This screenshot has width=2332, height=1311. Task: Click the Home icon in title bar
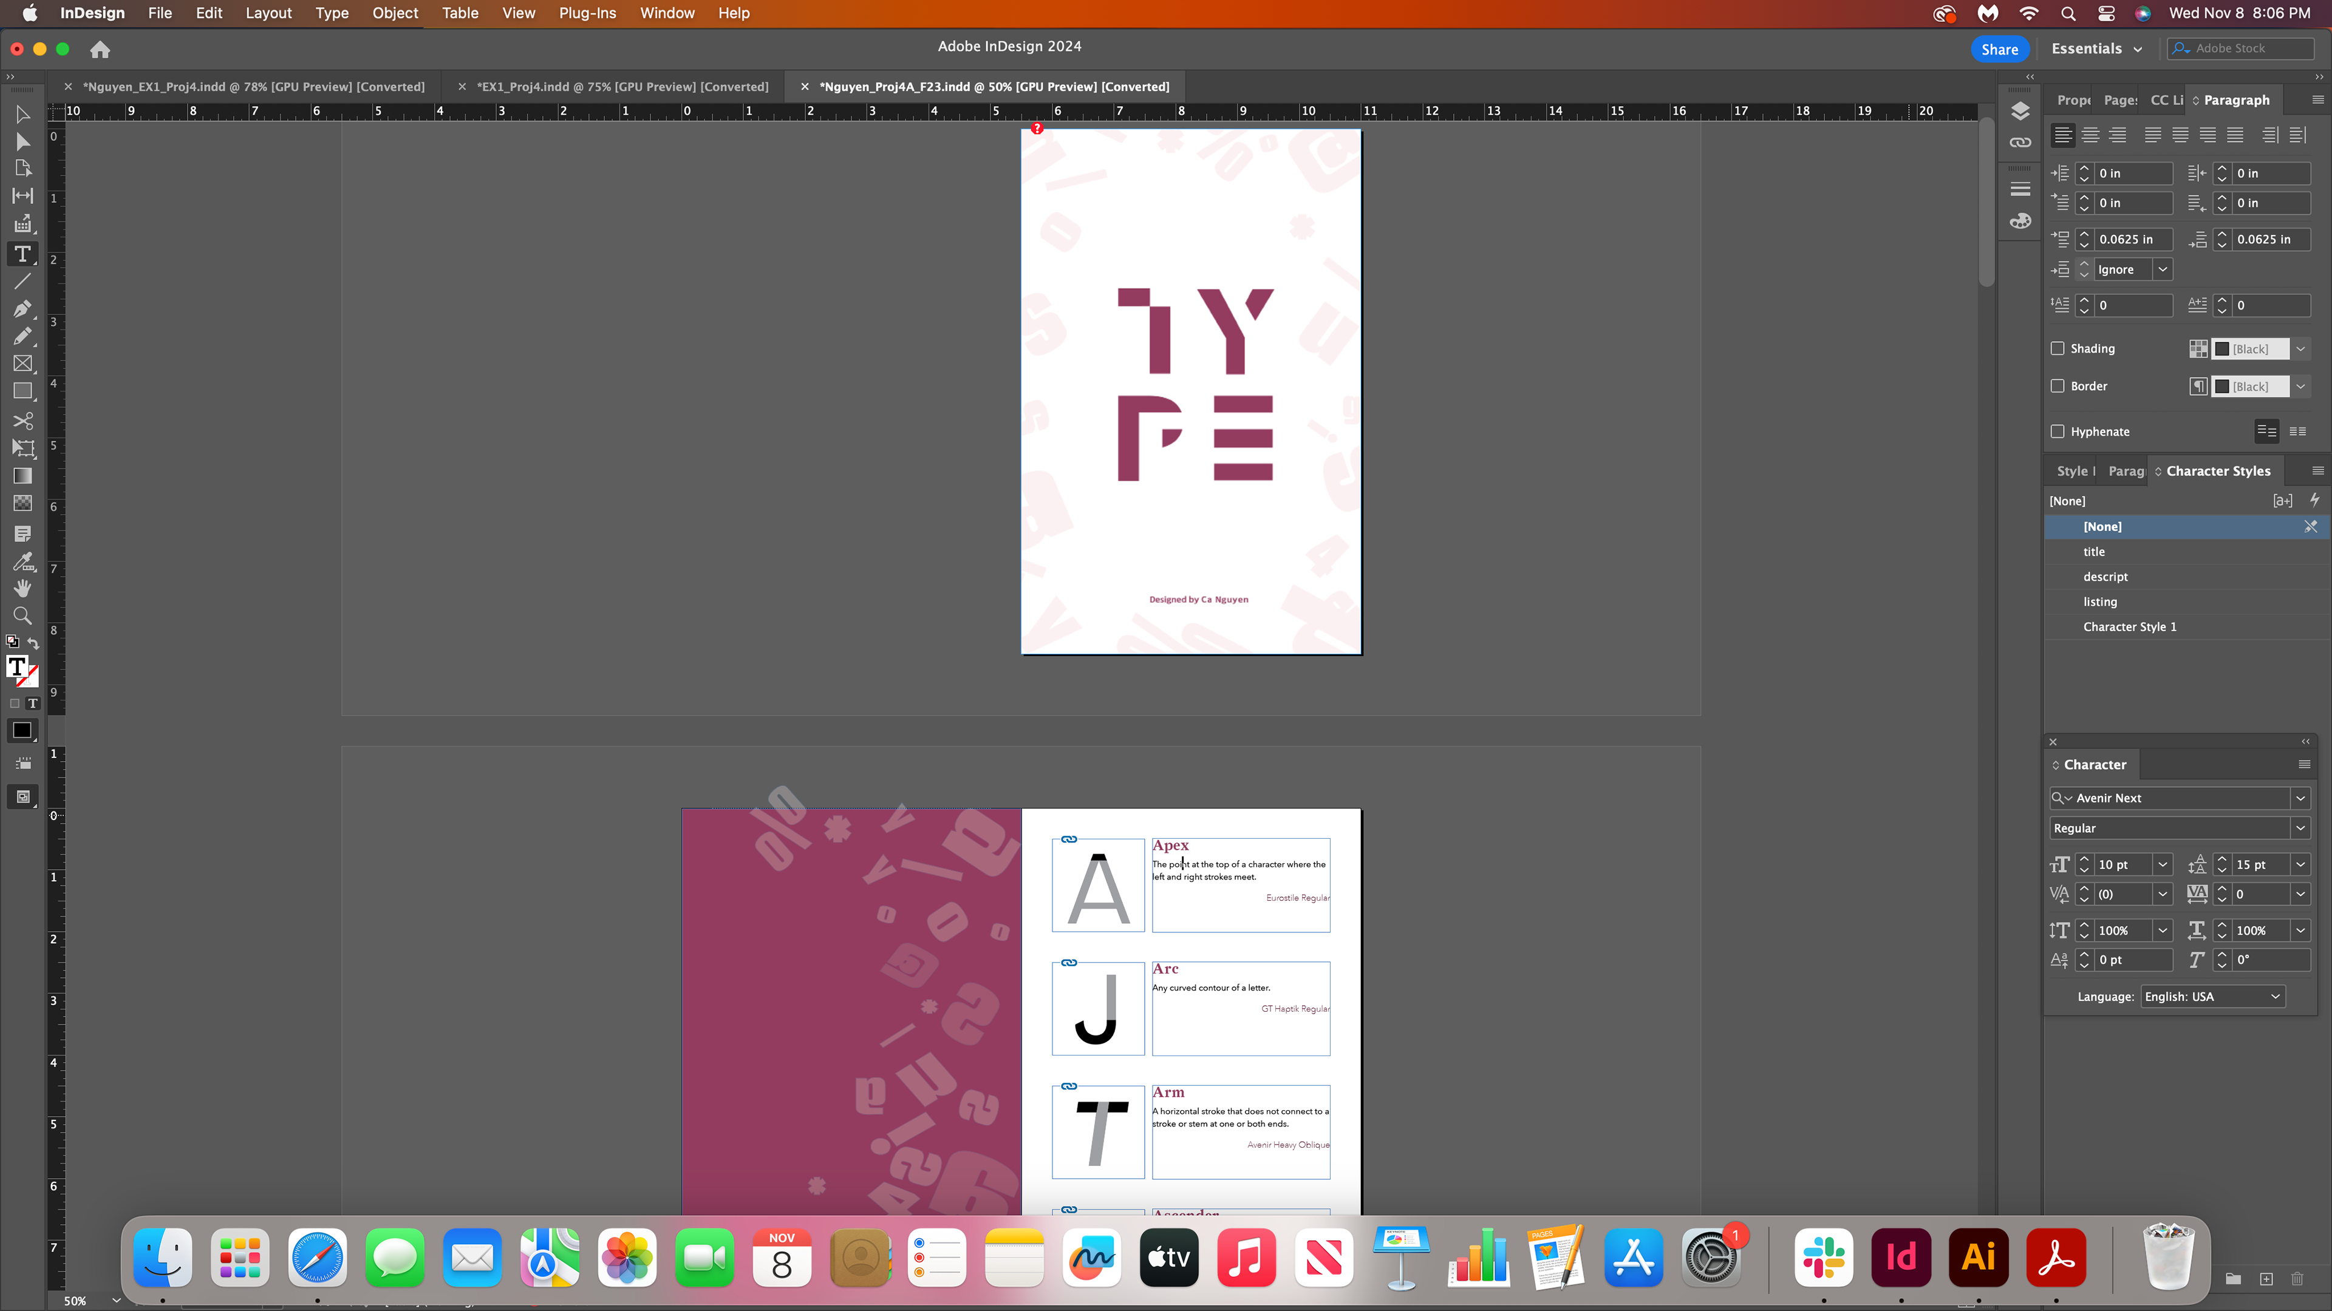100,50
